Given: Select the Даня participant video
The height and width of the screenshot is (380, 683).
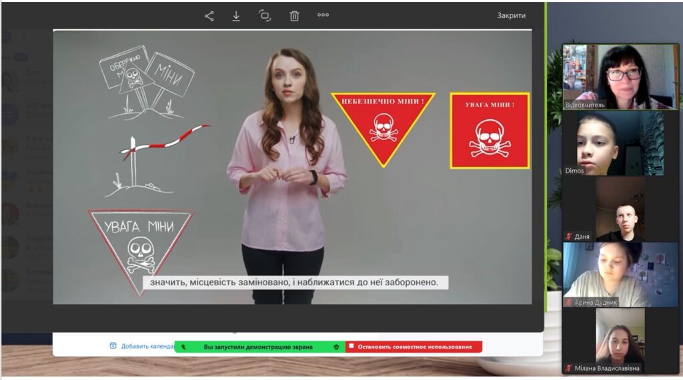Looking at the screenshot, I should pos(621,209).
